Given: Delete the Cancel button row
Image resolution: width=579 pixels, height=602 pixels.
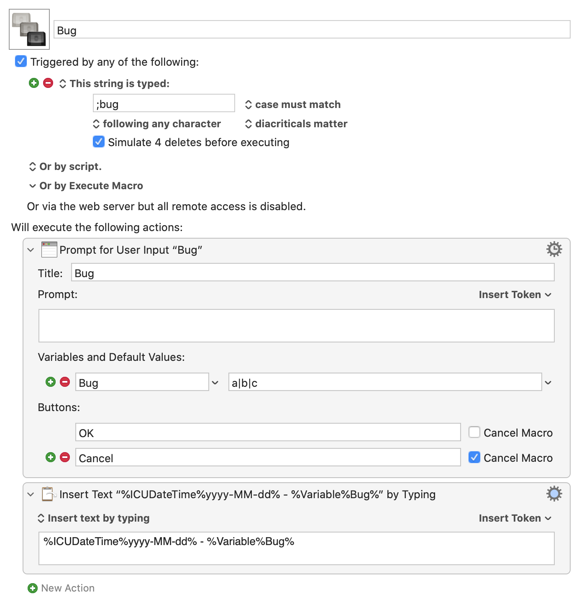Looking at the screenshot, I should (65, 457).
